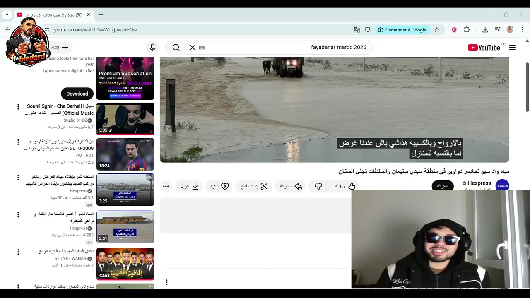Open the Chrome extensions puzzle icon
Screen dimensions: 530x298
click(x=467, y=30)
